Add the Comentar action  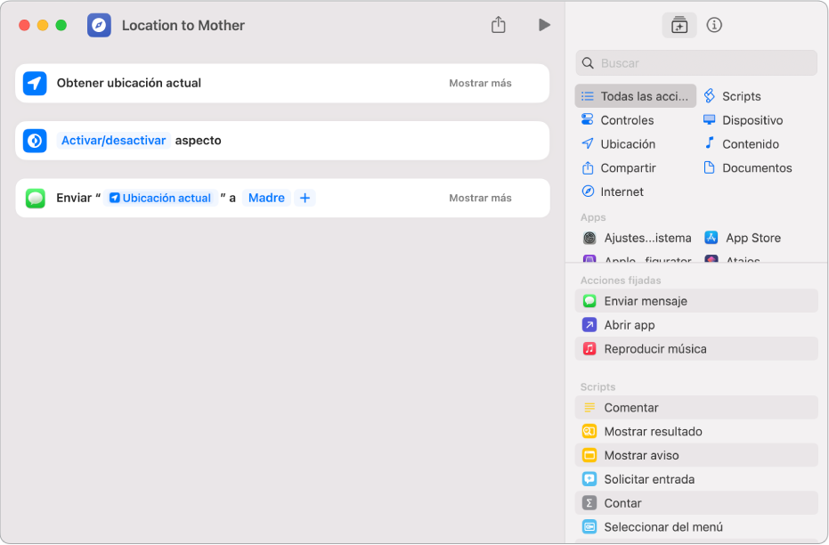pyautogui.click(x=695, y=408)
